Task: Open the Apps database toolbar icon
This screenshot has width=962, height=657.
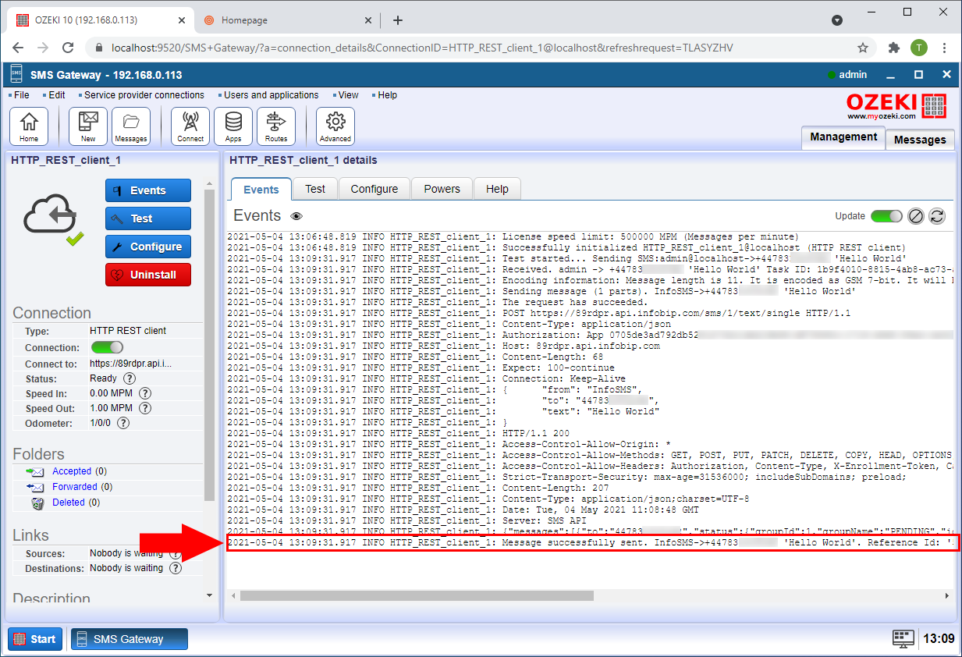Action: pos(233,126)
